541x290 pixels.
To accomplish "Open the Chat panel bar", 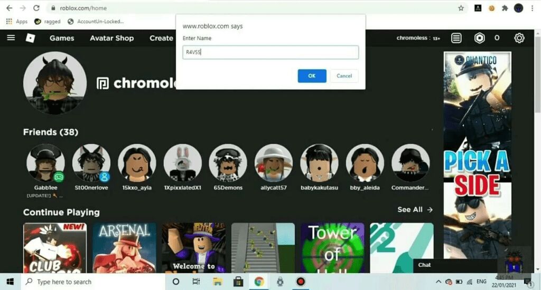I will click(455, 265).
